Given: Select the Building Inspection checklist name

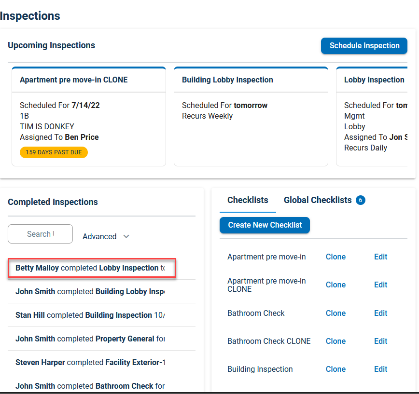Looking at the screenshot, I should tap(260, 369).
